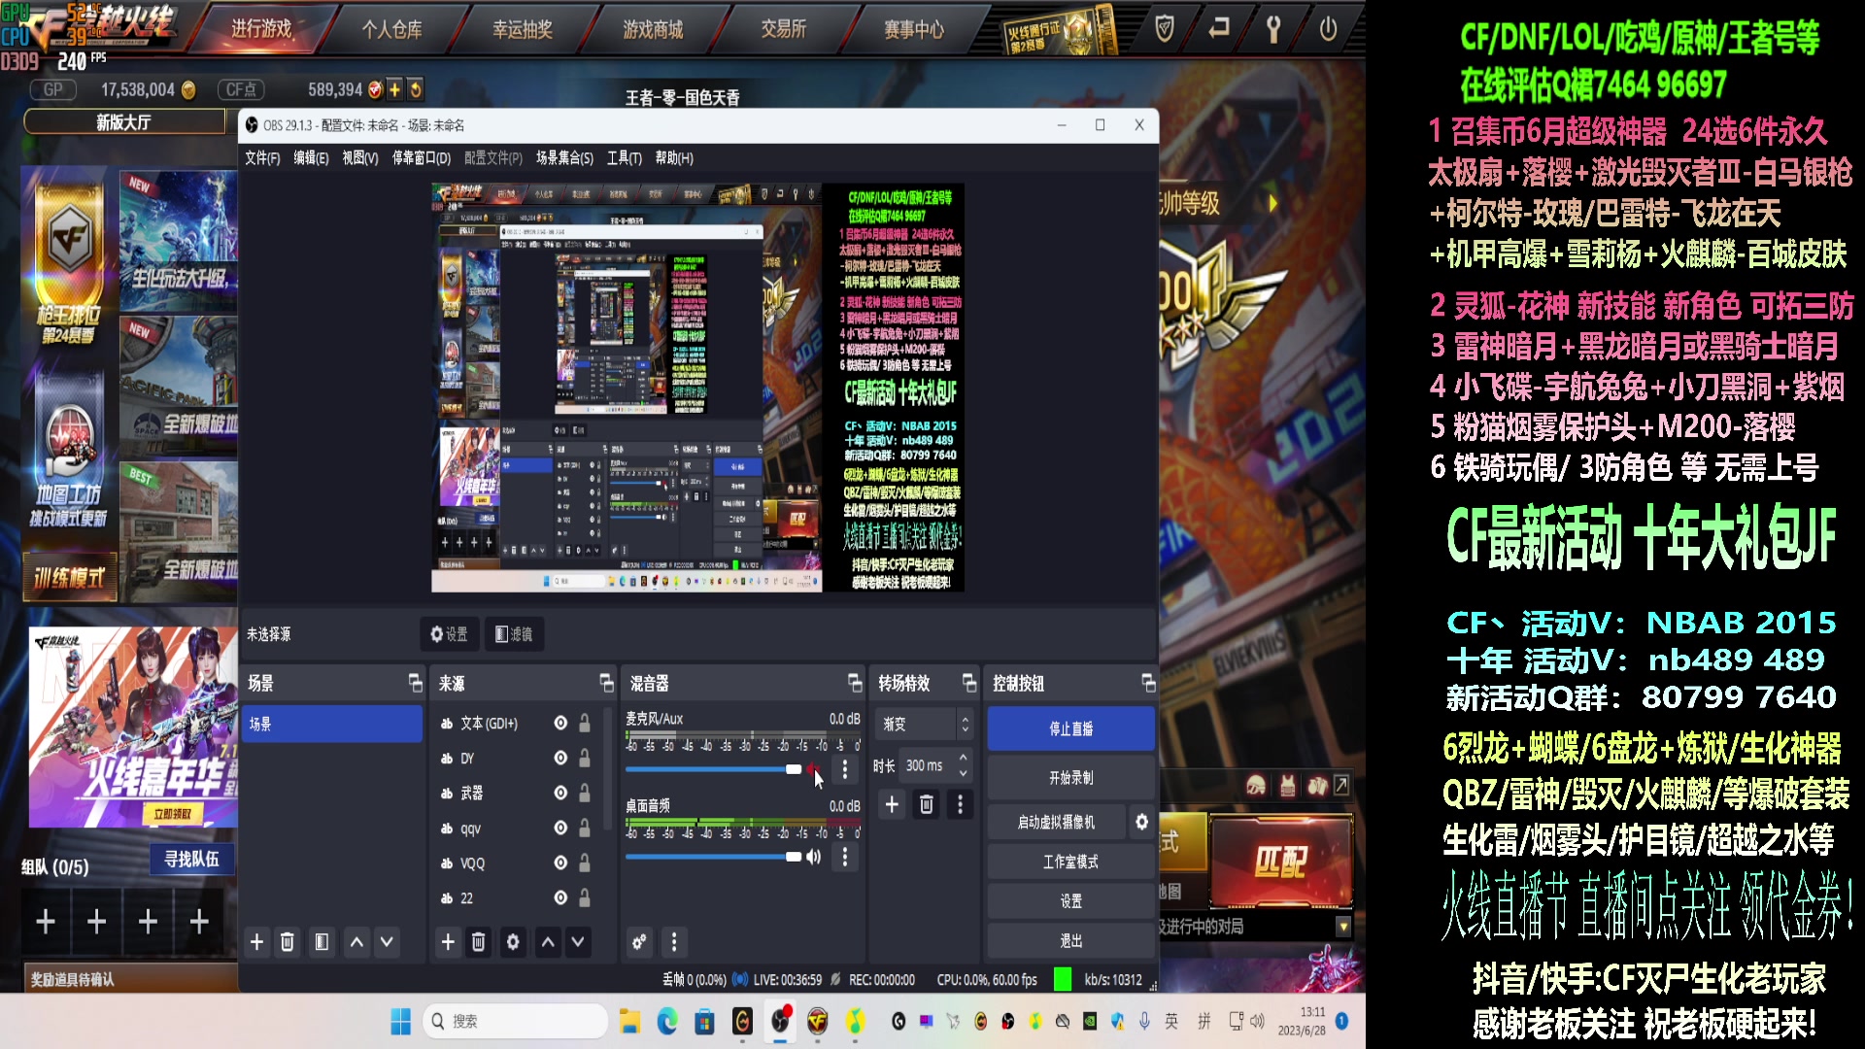
Task: Click the 开始录制 button
Action: click(1070, 778)
